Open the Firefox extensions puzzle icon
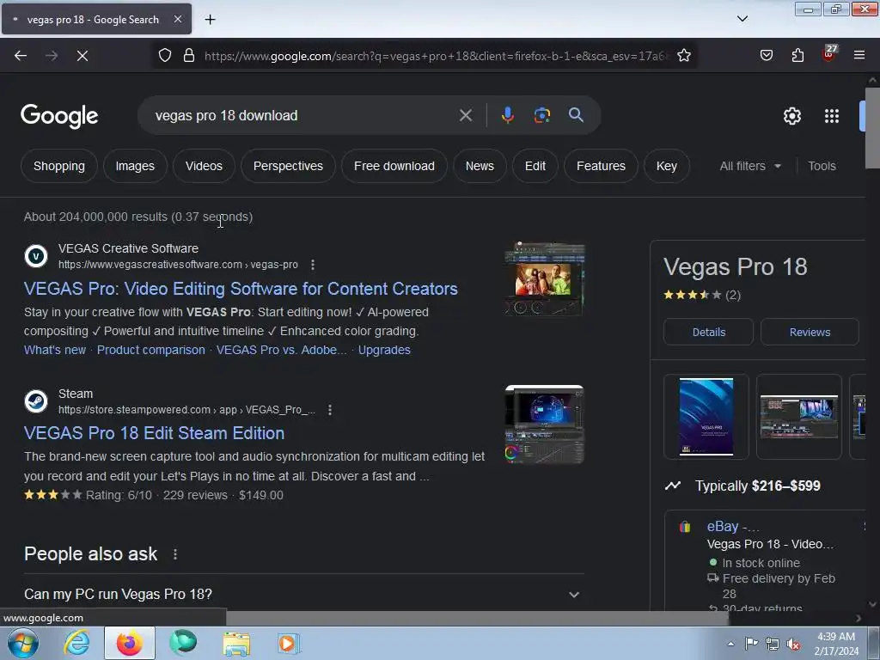The width and height of the screenshot is (880, 660). pyautogui.click(x=797, y=56)
